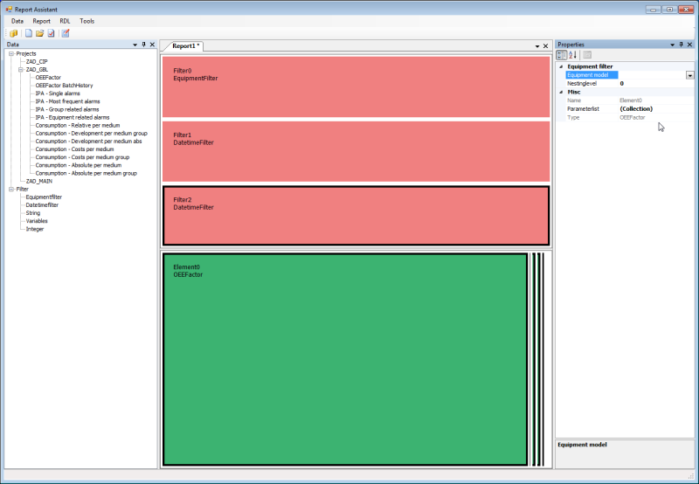Select IPA - Equipment related alarms

[x=73, y=118]
